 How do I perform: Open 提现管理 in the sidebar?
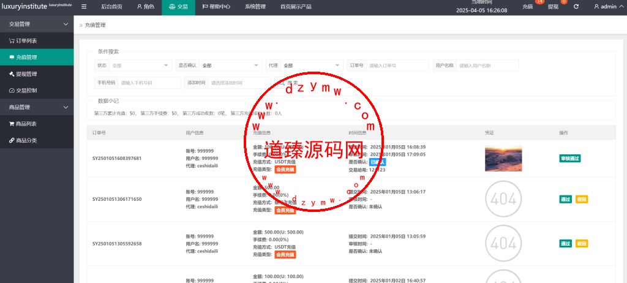(x=37, y=74)
